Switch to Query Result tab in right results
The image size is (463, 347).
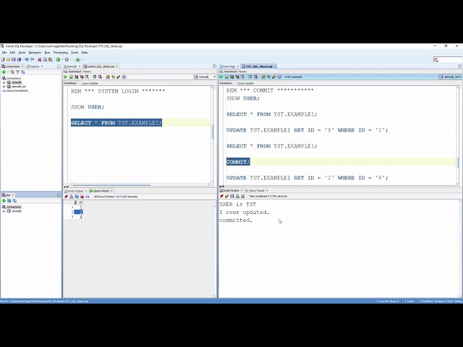256,191
